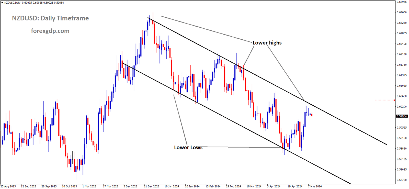The height and width of the screenshot is (189, 409).
Task: Select the 'Lower Lows' text label
Action: pos(188,148)
